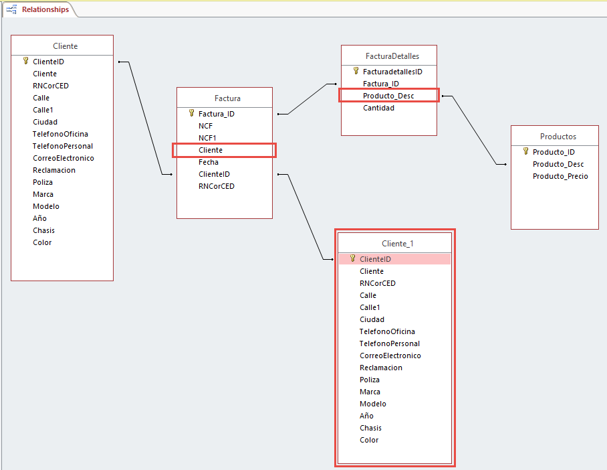The image size is (607, 470).
Task: Select TelefonoPersonal in the Cliente table
Action: (62, 146)
